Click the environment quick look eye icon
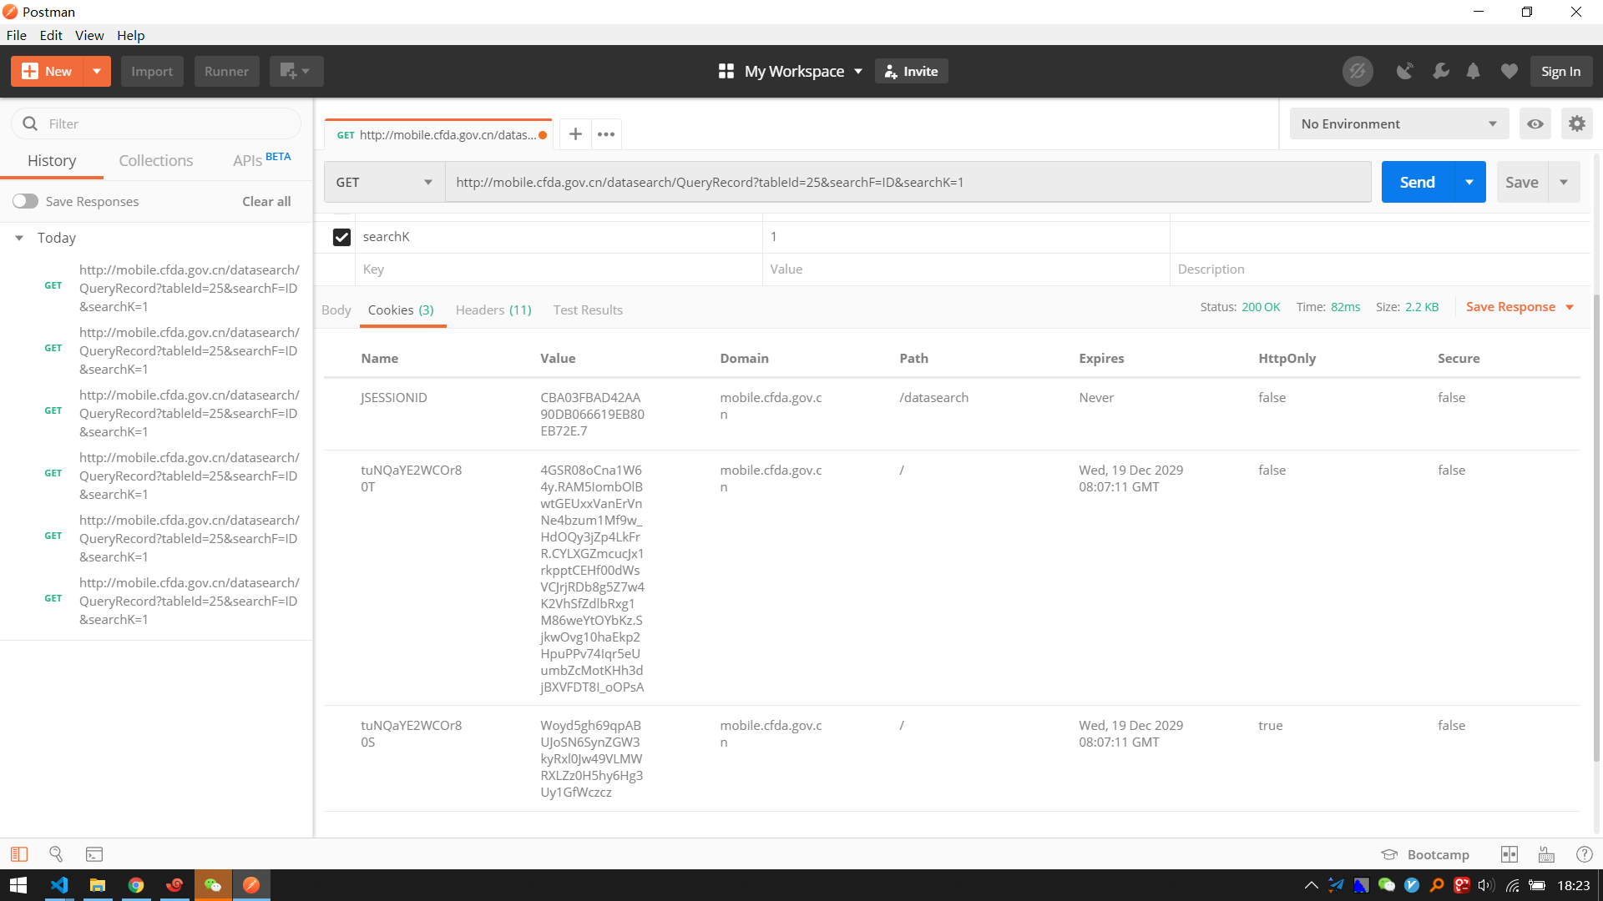 1535,124
